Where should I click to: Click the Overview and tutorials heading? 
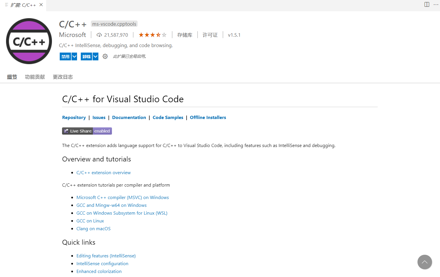pos(96,159)
